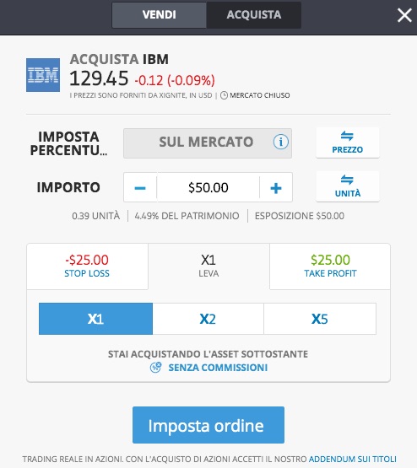Expand the Stop Loss settings
Viewport: 417px width, 468px height.
87,266
